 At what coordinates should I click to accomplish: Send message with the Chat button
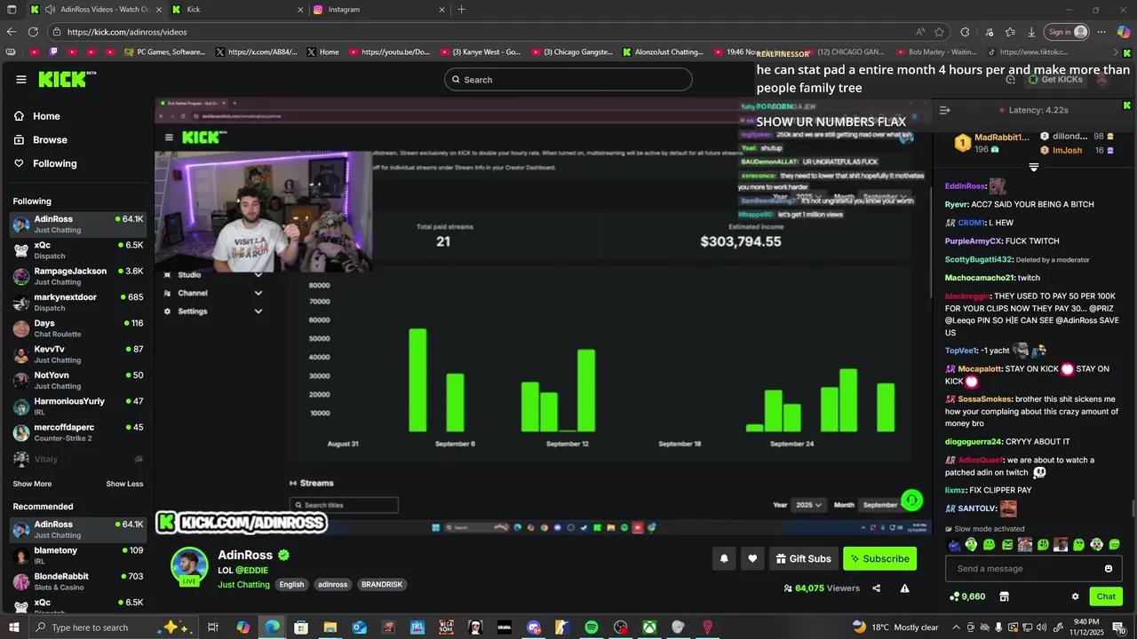click(x=1106, y=596)
